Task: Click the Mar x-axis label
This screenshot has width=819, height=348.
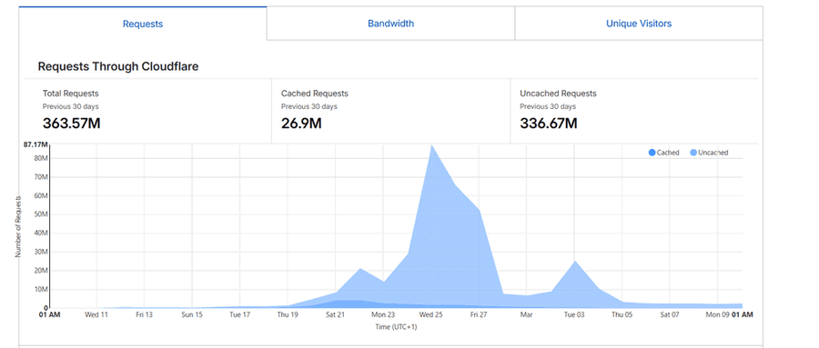Action: coord(526,315)
